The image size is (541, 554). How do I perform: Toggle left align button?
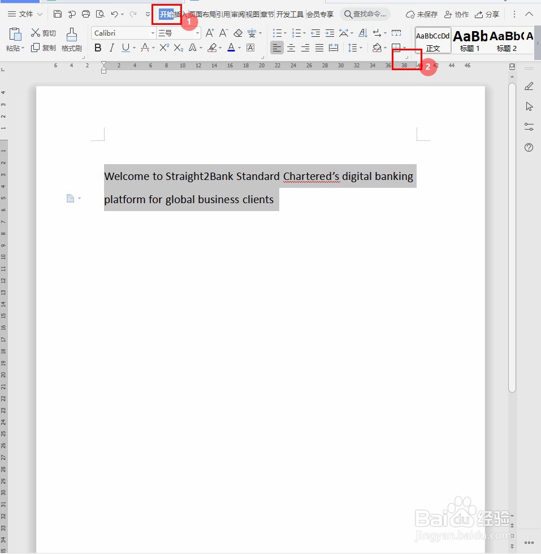[x=277, y=48]
